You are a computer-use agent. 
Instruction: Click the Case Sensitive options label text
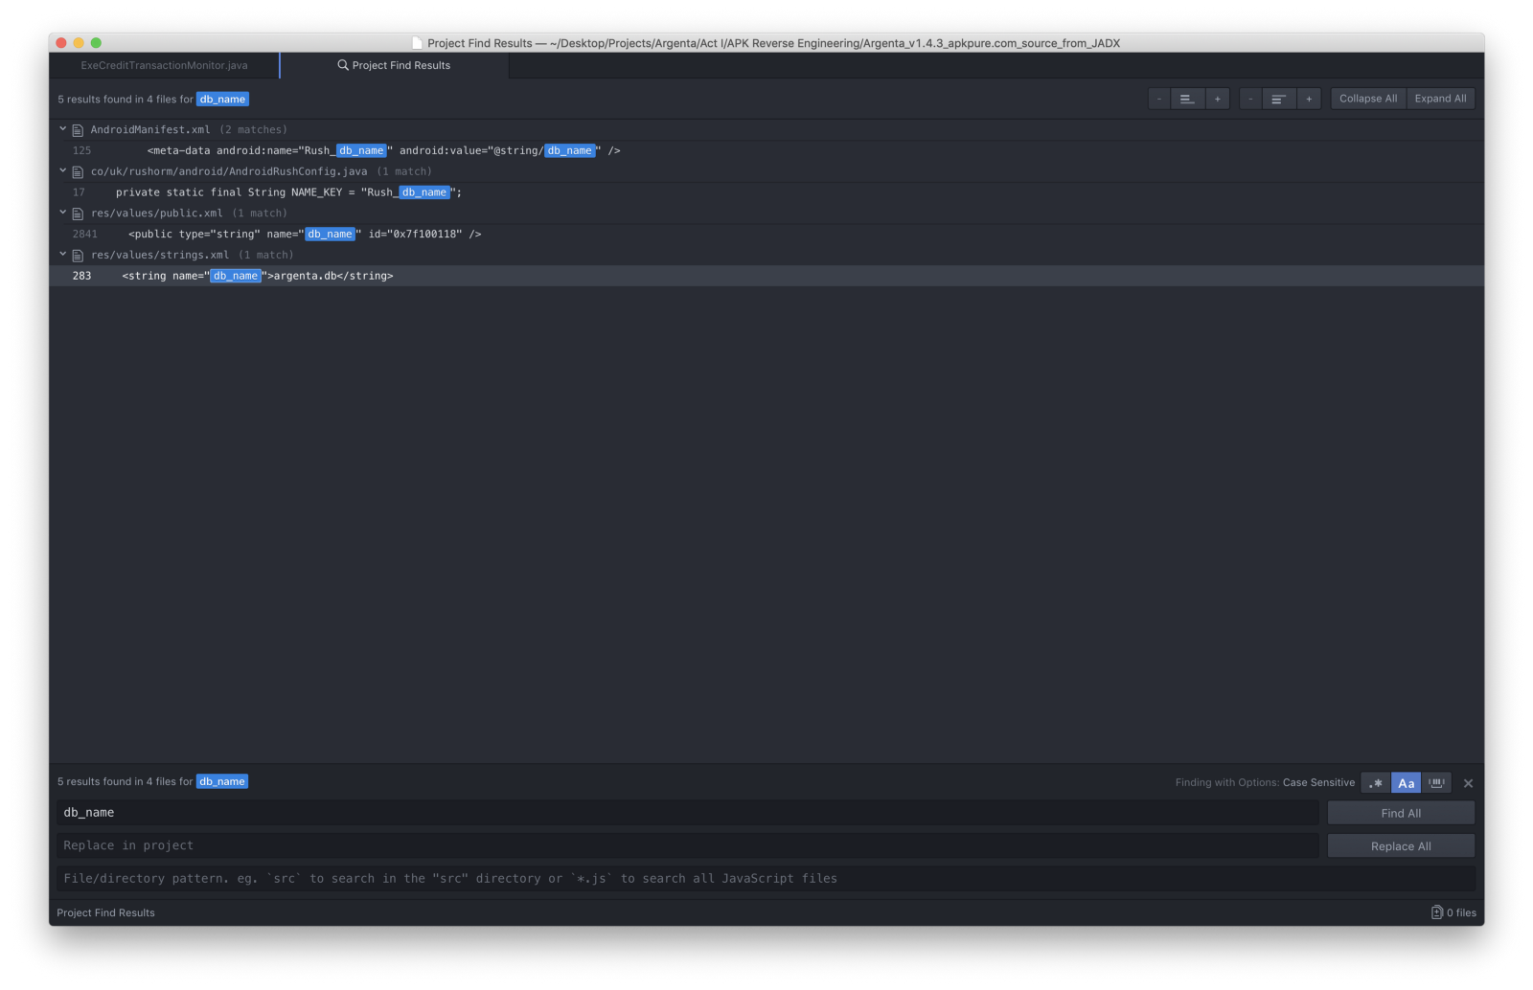pyautogui.click(x=1318, y=782)
